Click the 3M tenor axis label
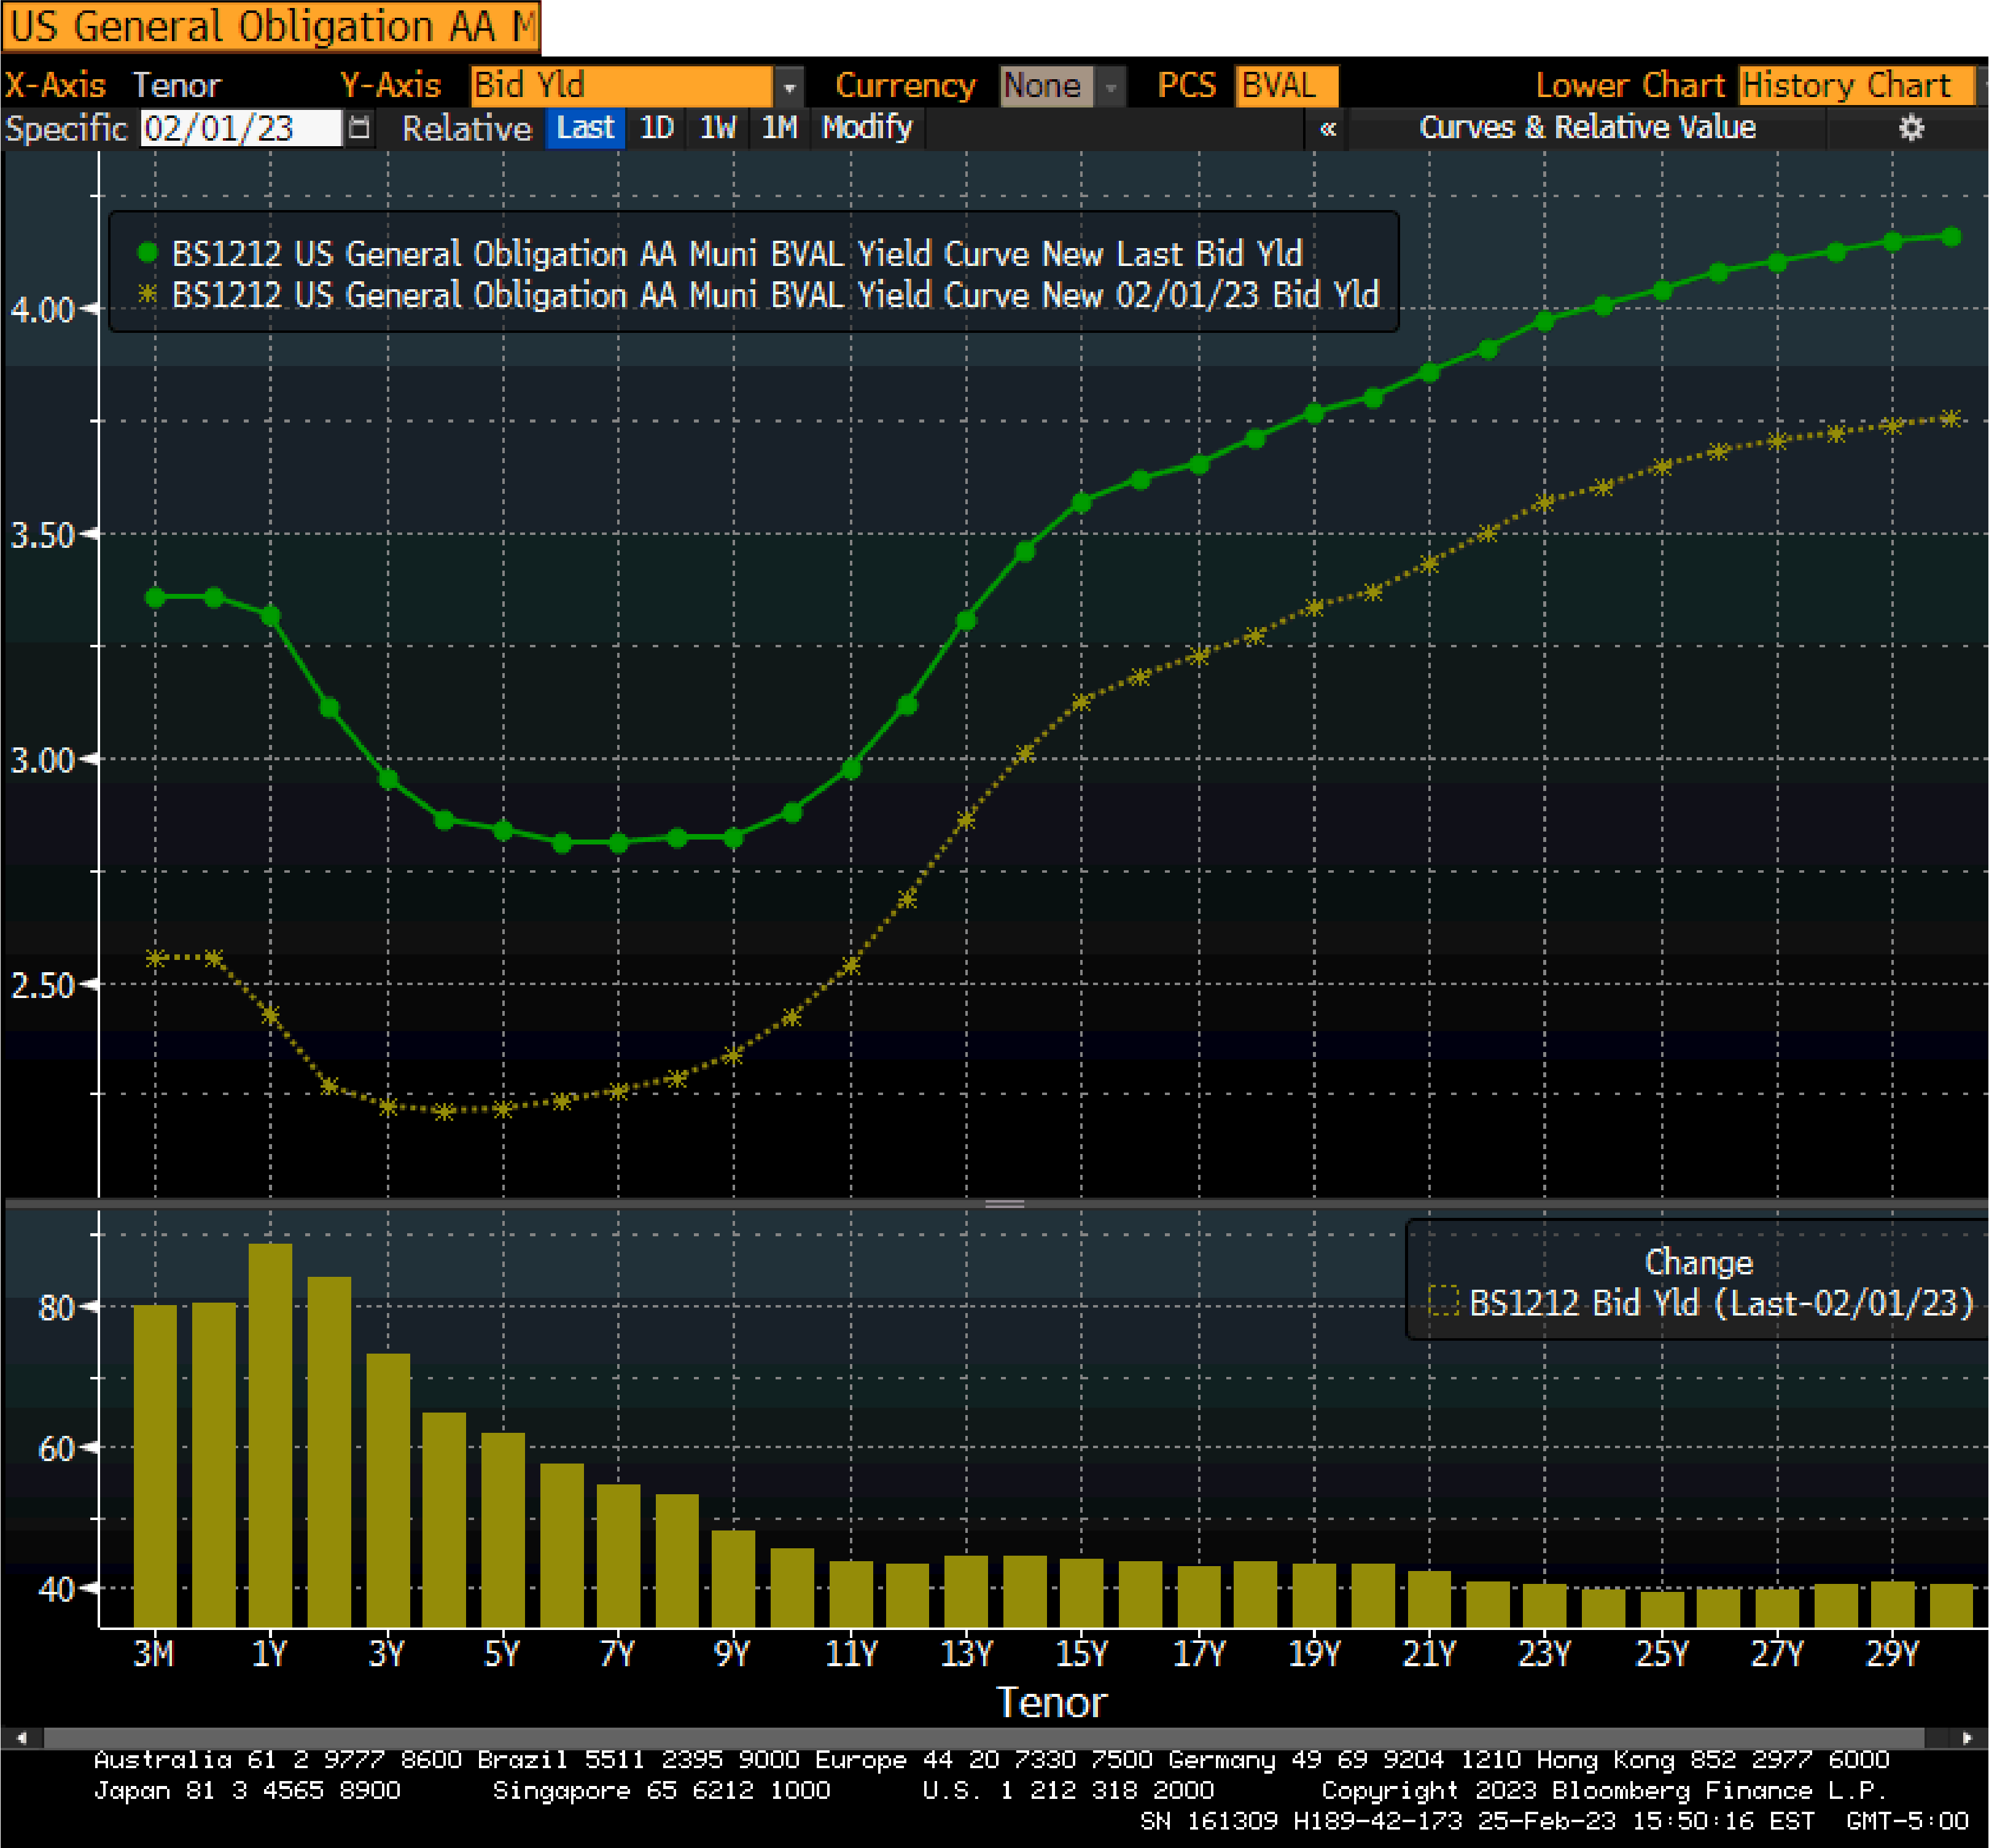Viewport: 1989px width, 1848px height. pyautogui.click(x=154, y=1654)
